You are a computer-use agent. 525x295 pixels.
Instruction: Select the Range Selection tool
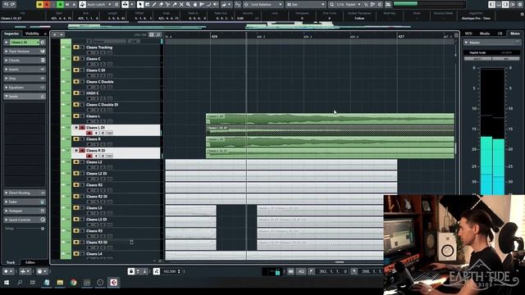[148, 4]
